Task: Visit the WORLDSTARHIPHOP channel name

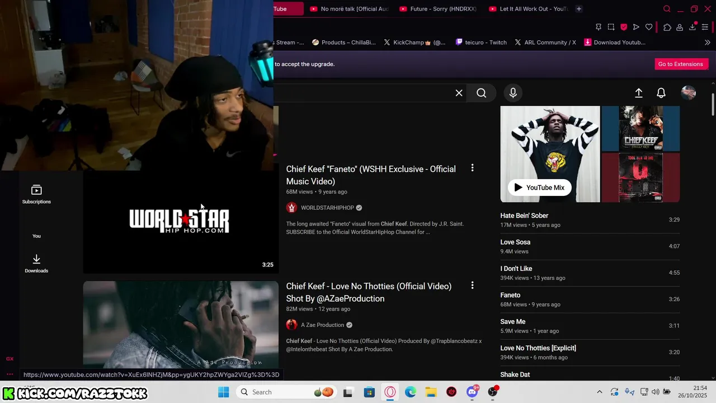Action: [x=327, y=208]
